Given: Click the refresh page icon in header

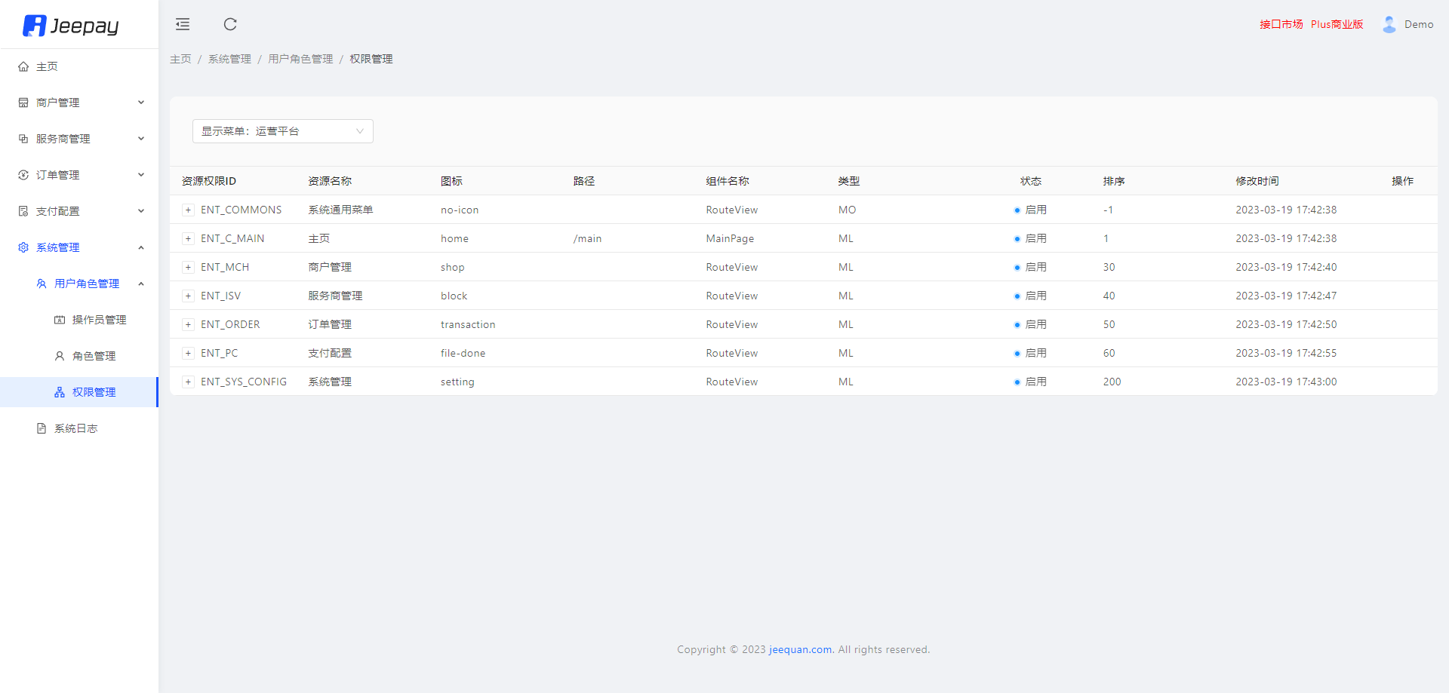Looking at the screenshot, I should tap(230, 24).
